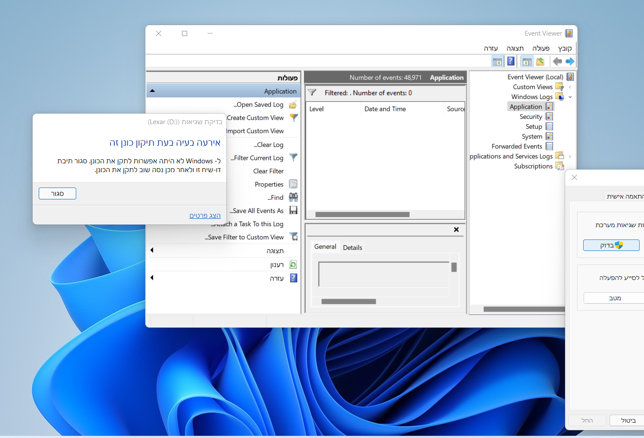Collapse the Windows Logs tree node

tap(570, 97)
